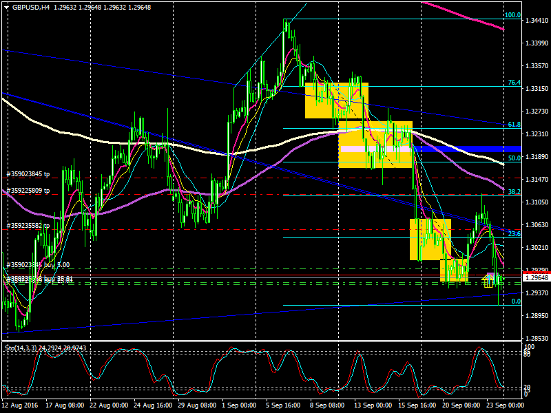Select the Fibonacci 61.8 level label
The width and height of the screenshot is (551, 413).
[x=514, y=125]
